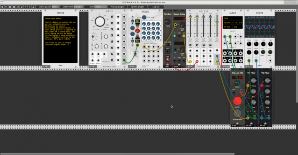The image size is (298, 155).
Task: Click the TinySine FREQ knob
Action: [168, 21]
